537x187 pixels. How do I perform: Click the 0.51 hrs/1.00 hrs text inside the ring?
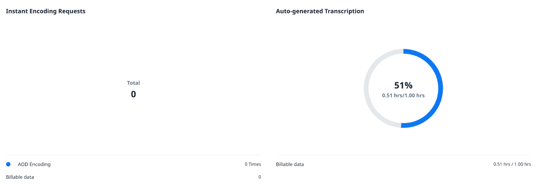tap(403, 96)
